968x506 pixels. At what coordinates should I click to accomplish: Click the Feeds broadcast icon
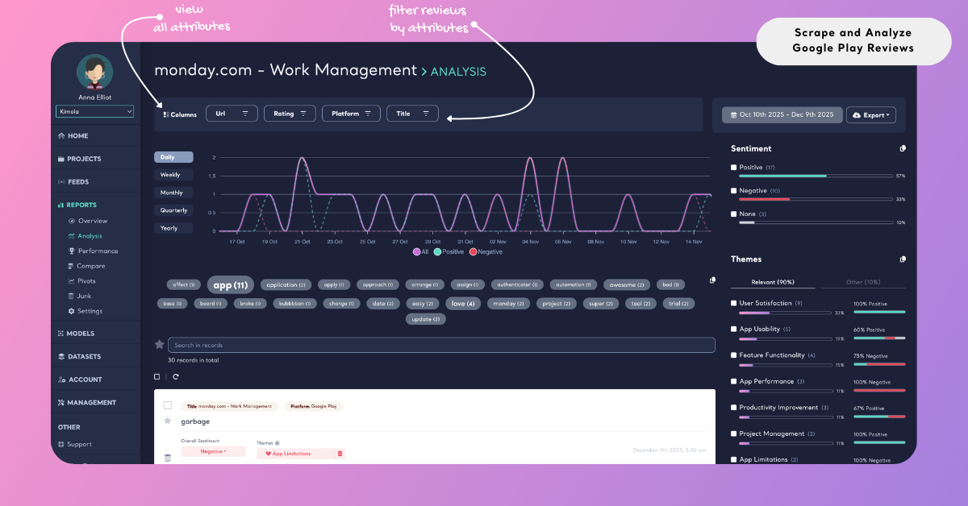coord(61,182)
